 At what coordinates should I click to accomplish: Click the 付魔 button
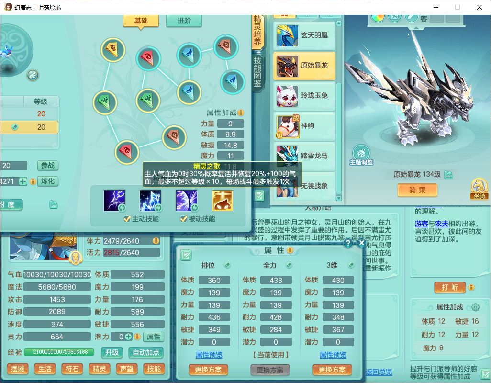(11, 204)
